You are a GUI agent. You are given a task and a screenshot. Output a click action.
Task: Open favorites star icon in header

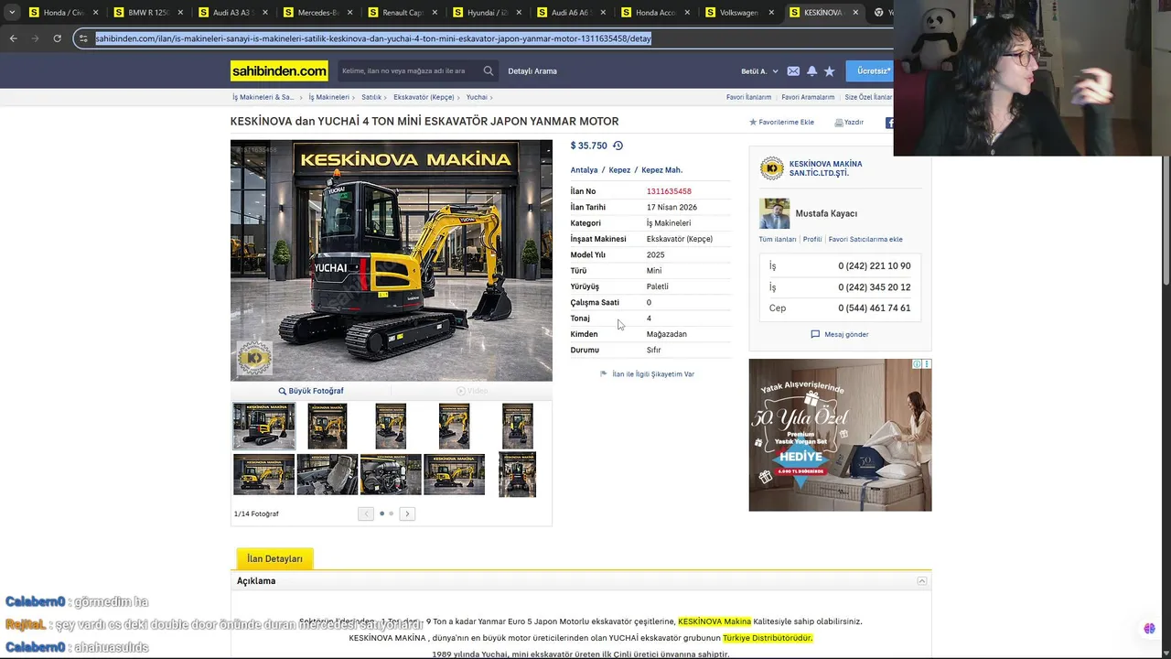829,71
